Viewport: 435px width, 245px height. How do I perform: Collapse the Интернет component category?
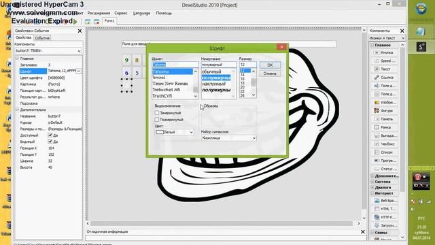click(372, 193)
